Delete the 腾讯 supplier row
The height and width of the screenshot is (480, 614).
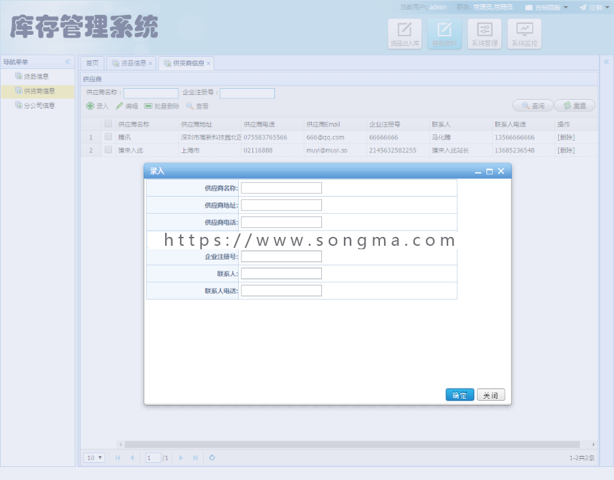tap(566, 137)
